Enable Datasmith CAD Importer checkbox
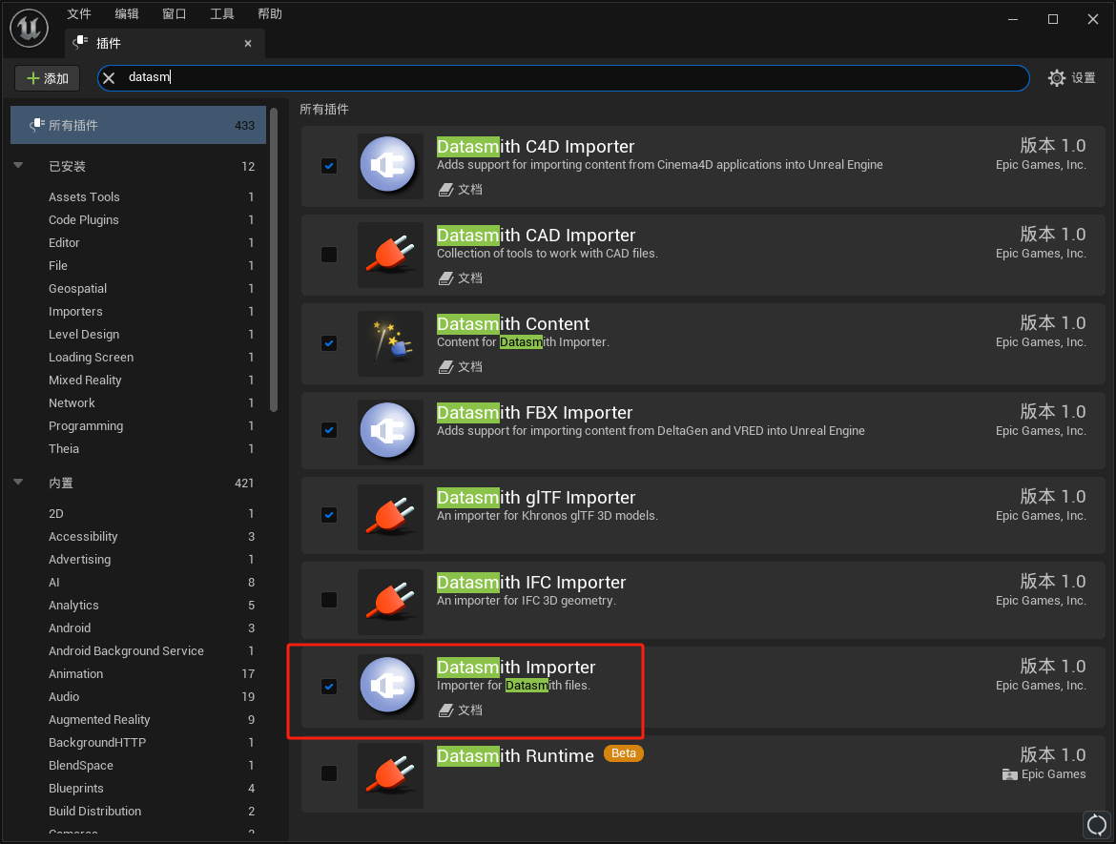Image resolution: width=1116 pixels, height=844 pixels. coord(329,255)
